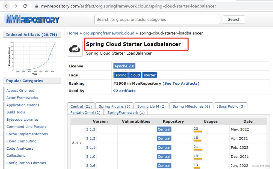Open the Cloud Computing category
Image resolution: width=273 pixels, height=169 pixels.
tap(21, 141)
